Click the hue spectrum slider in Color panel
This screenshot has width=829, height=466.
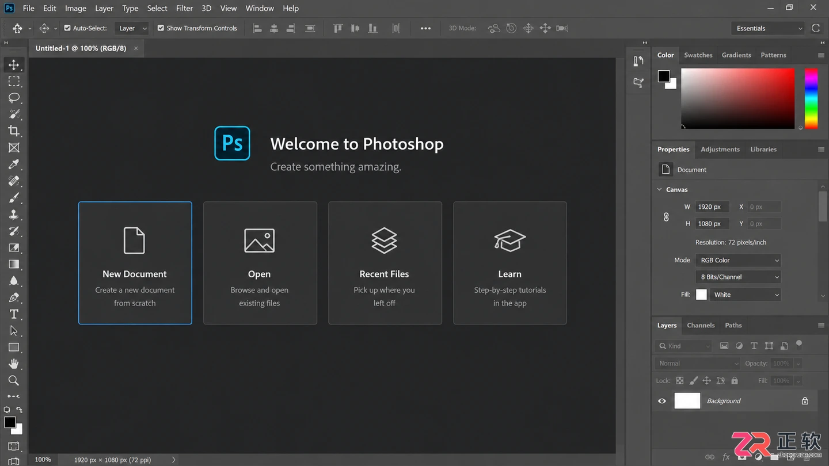click(x=811, y=98)
